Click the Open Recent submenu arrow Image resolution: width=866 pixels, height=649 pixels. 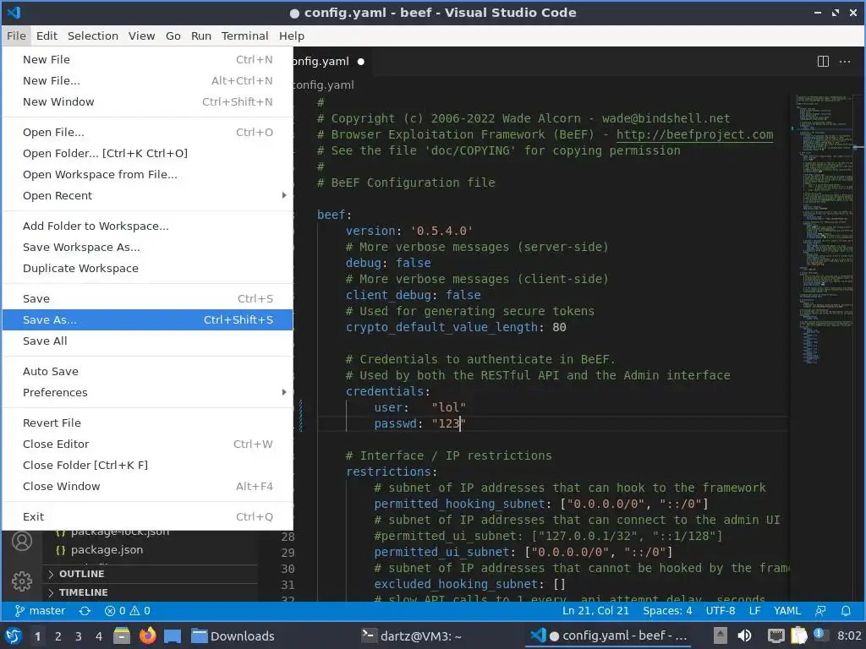click(284, 195)
